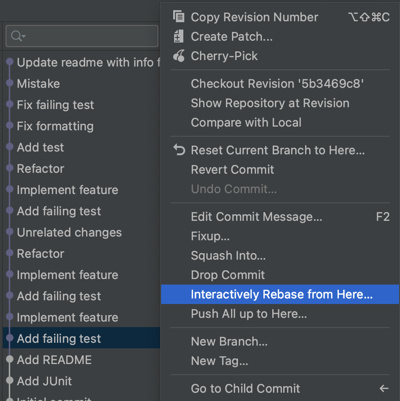Click the Reset Current Branch arrow icon
The image size is (400, 401).
tap(179, 150)
